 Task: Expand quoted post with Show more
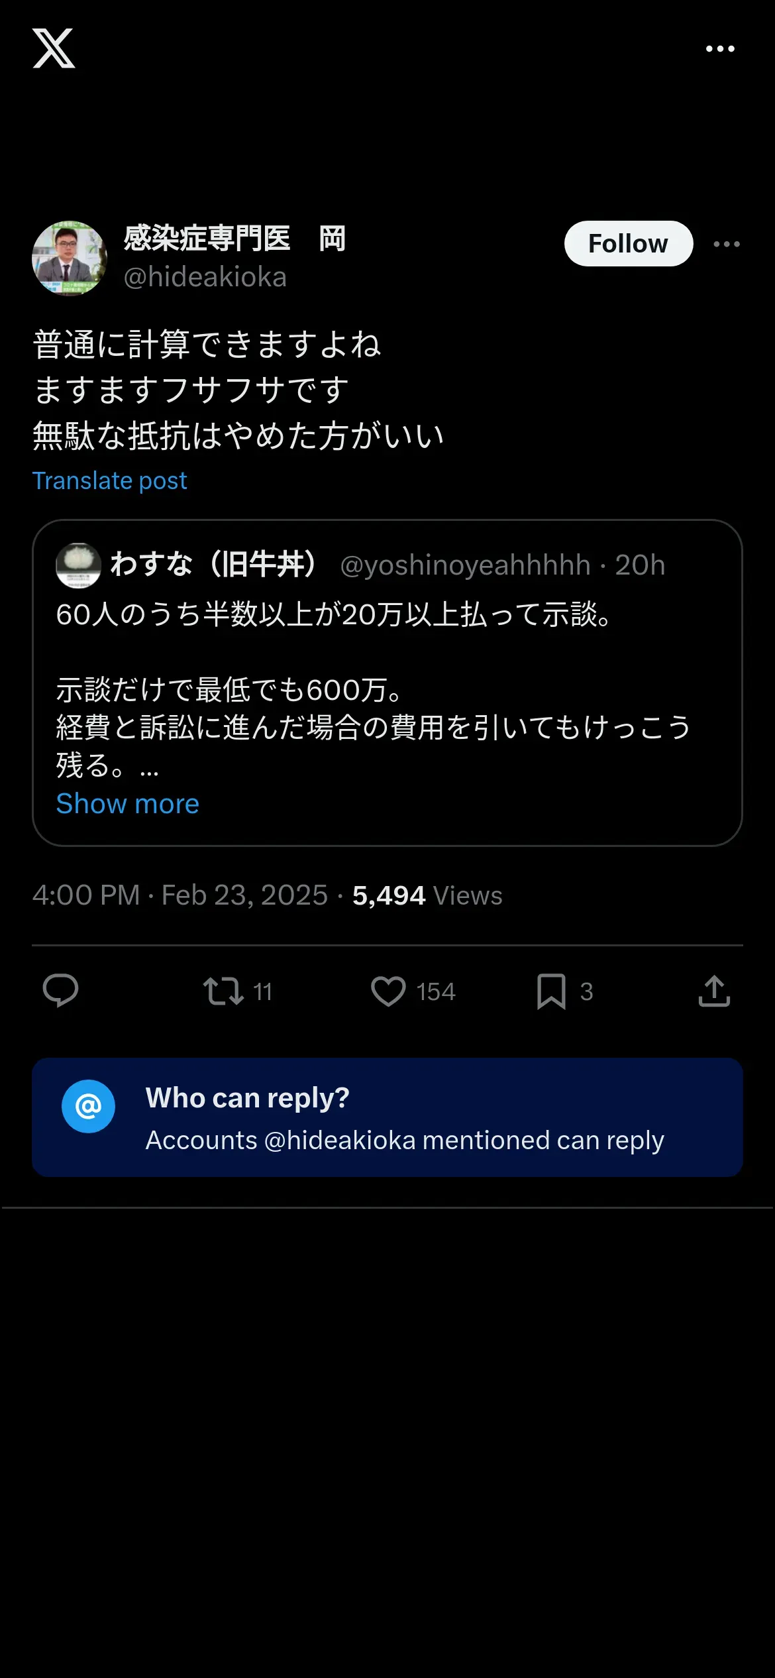(x=128, y=804)
